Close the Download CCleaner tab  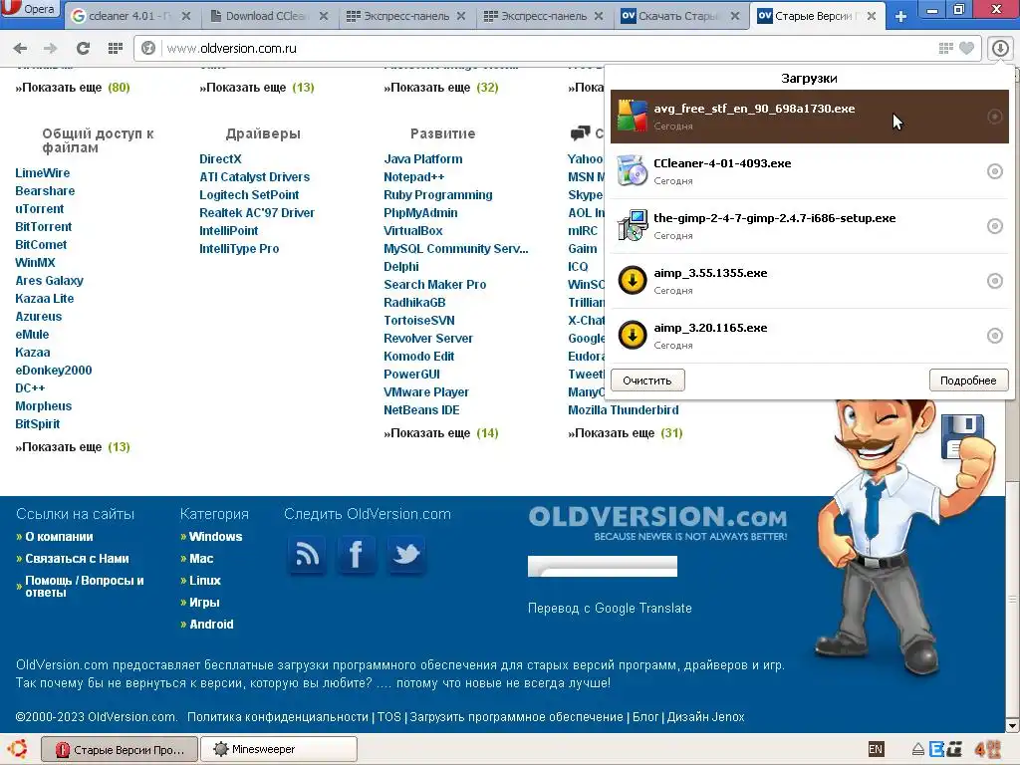coord(324,16)
